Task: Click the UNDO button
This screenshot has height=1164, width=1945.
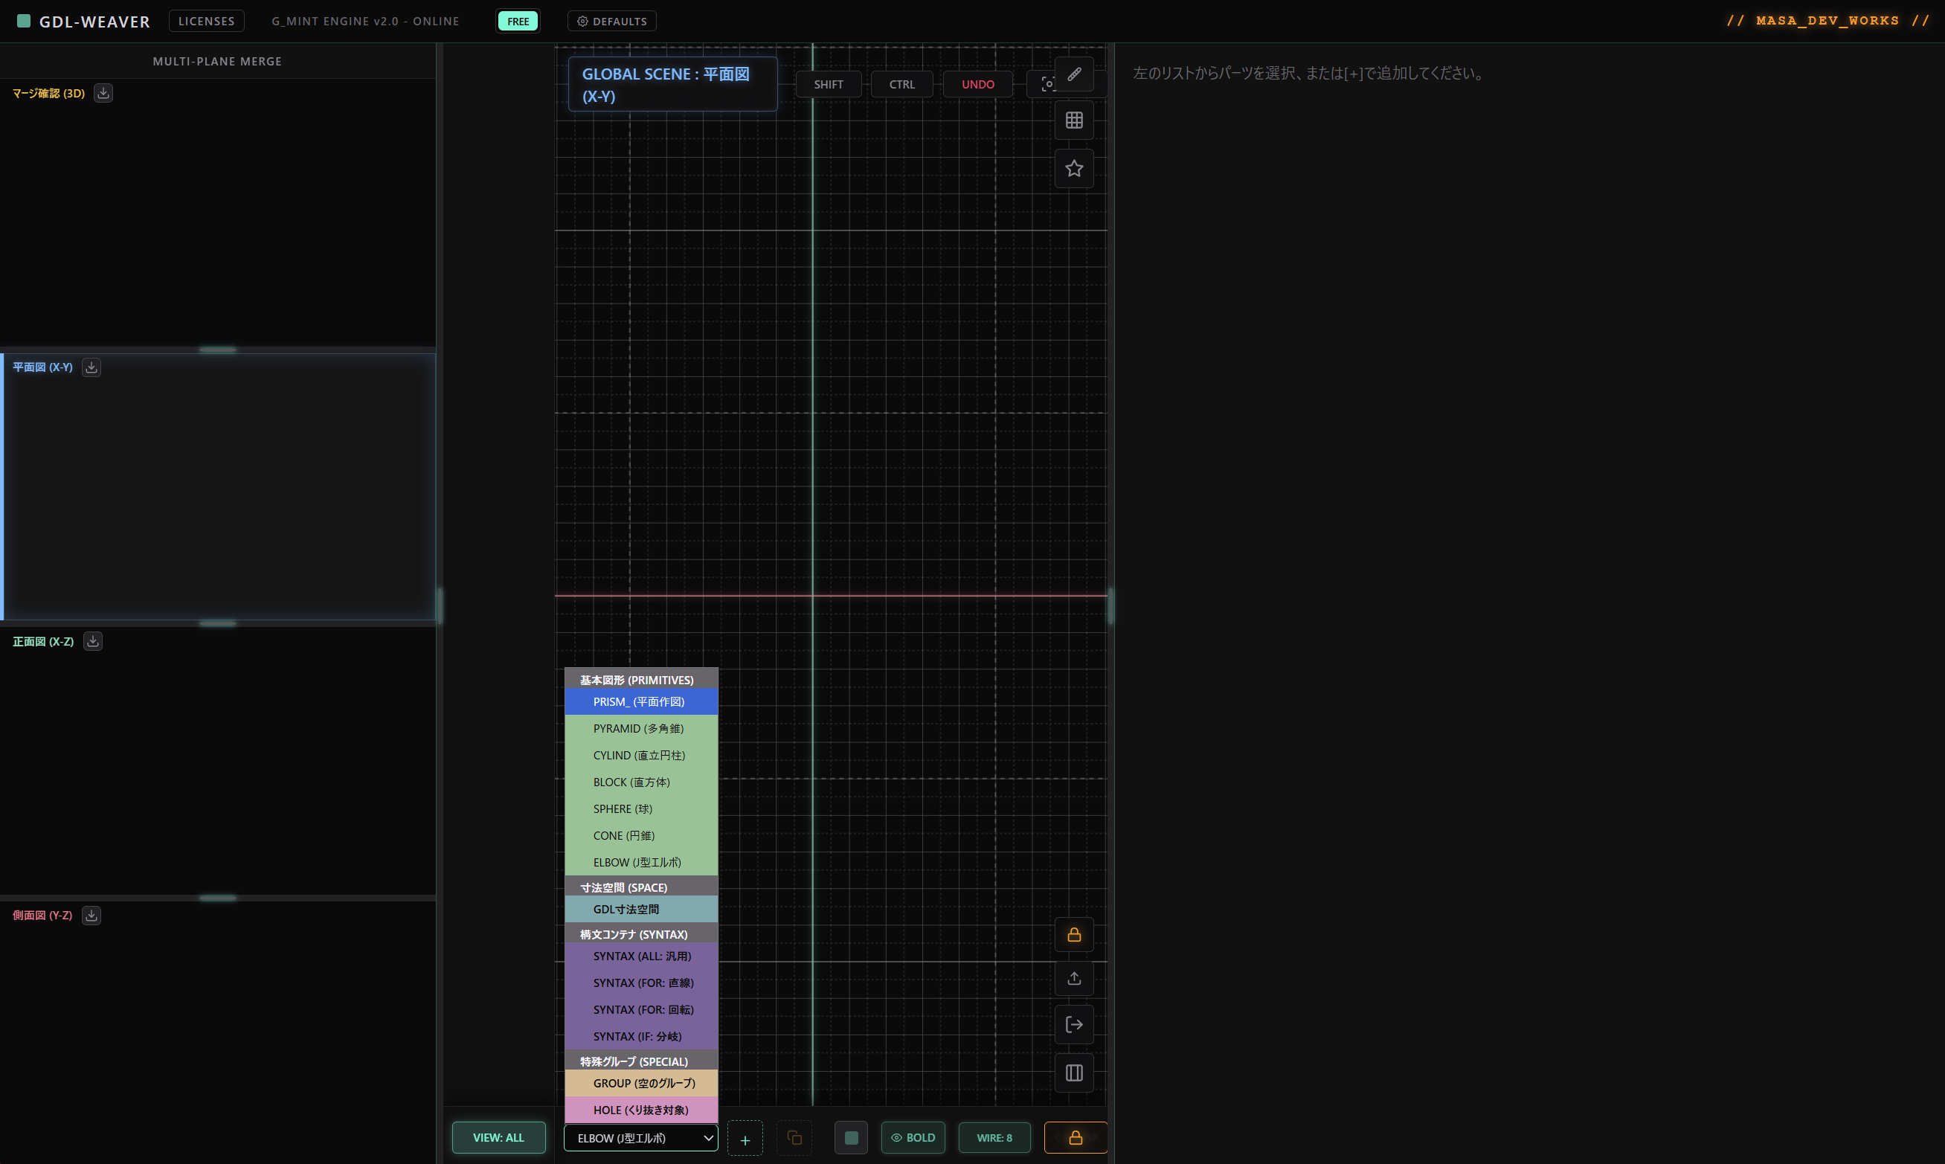Action: pos(977,85)
